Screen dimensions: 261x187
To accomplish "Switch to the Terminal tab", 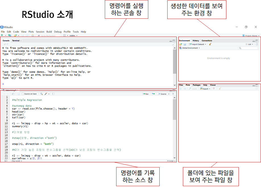I will pos(16,41).
